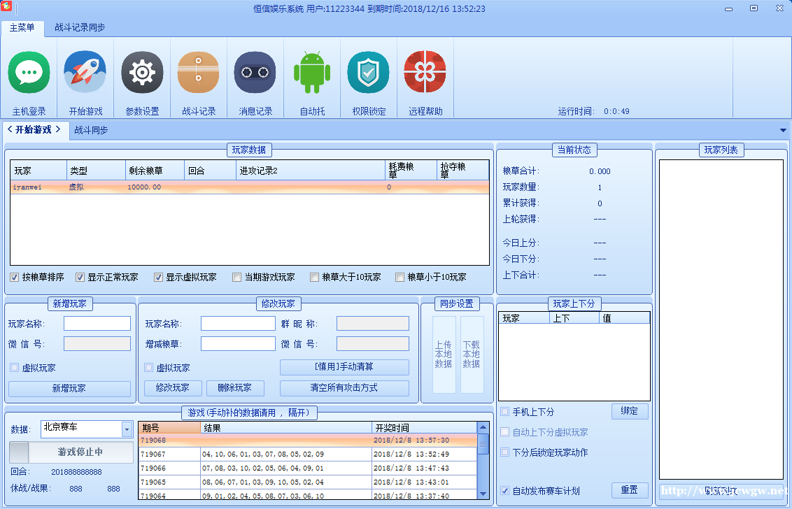Click the 自动托 Android robot icon
This screenshot has height=509, width=792.
click(312, 73)
